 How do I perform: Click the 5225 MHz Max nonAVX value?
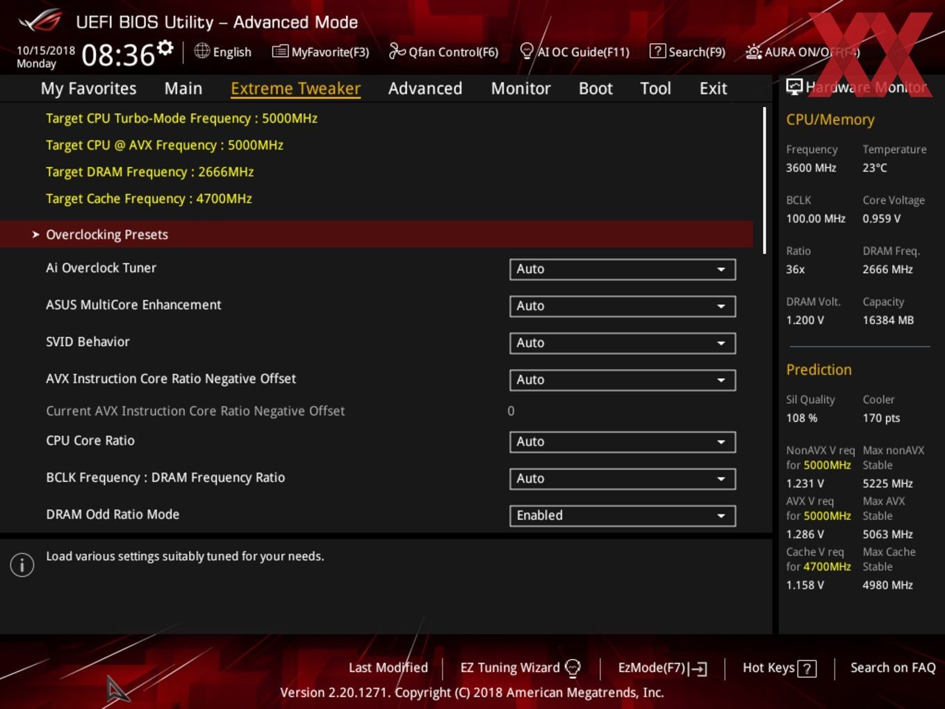pos(887,483)
